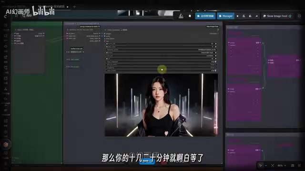This screenshot has width=305, height=171.
Task: Click the star icon next to Manager
Action: click(x=237, y=16)
